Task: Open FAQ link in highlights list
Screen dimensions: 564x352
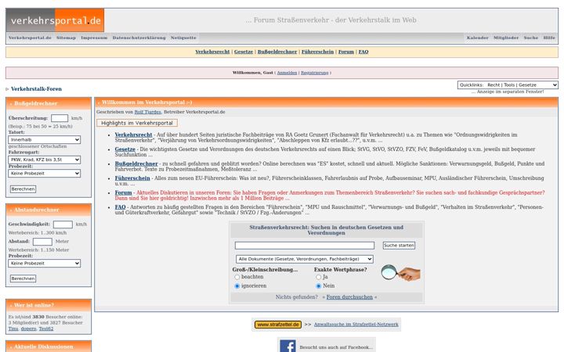Action: pos(120,207)
